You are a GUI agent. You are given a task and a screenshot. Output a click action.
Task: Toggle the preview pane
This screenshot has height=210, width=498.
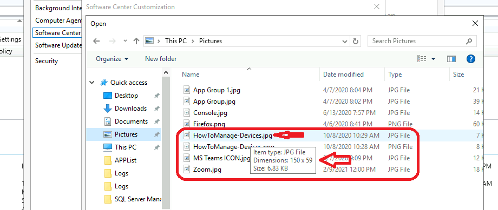(x=451, y=59)
